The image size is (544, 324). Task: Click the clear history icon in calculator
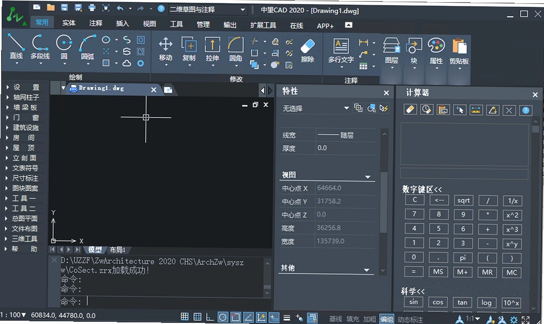[x=427, y=110]
